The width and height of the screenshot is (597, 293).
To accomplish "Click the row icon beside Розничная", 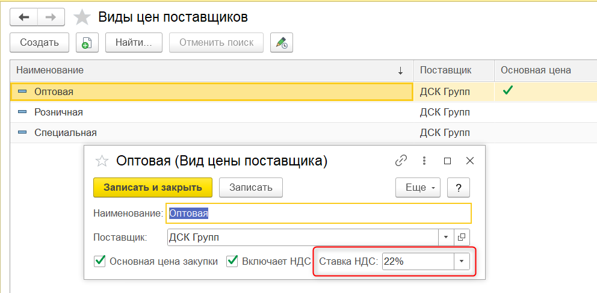I will click(22, 113).
